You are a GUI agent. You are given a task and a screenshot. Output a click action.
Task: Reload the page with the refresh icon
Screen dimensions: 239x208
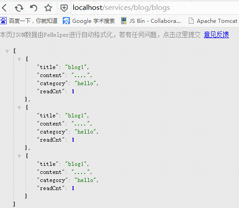click(x=19, y=8)
